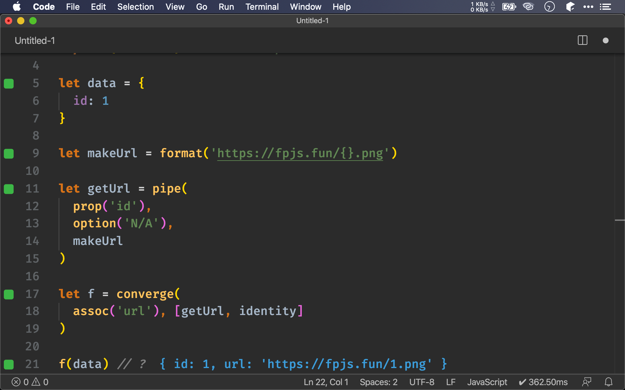Click line number 18 in the gutter

click(32, 311)
